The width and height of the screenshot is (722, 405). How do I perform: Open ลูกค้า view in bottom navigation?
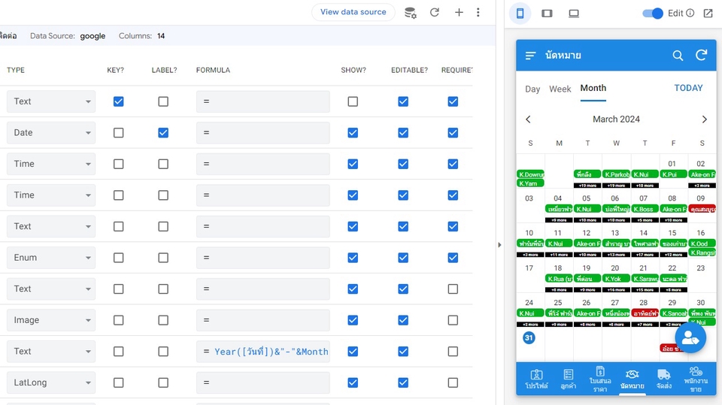point(569,379)
